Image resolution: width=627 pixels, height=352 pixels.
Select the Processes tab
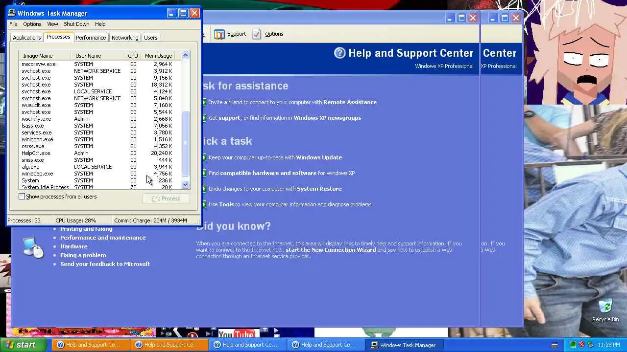point(58,37)
